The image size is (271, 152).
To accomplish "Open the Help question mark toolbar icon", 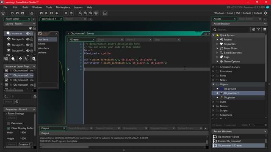I will (x=71, y=13).
